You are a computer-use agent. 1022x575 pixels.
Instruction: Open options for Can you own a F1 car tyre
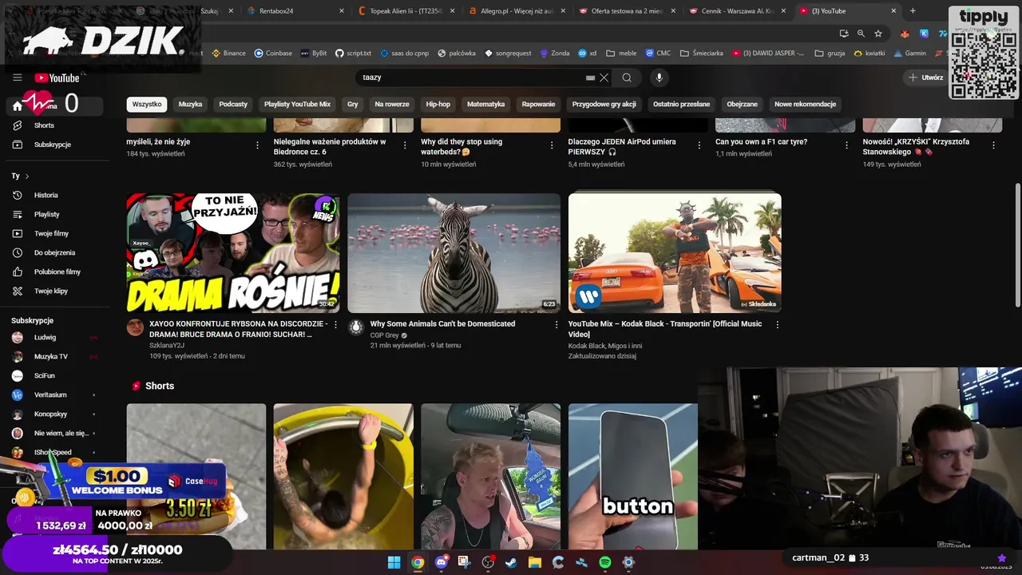[x=846, y=145]
